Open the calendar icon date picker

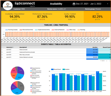(74, 4)
